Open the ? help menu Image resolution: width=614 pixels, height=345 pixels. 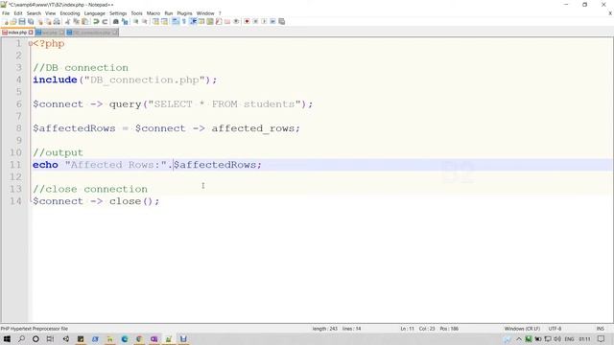coord(220,13)
